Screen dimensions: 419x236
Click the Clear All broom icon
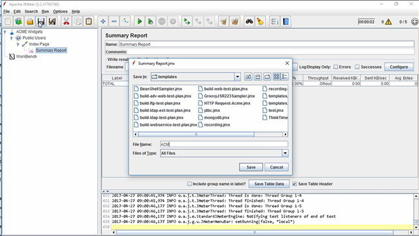tap(235, 21)
